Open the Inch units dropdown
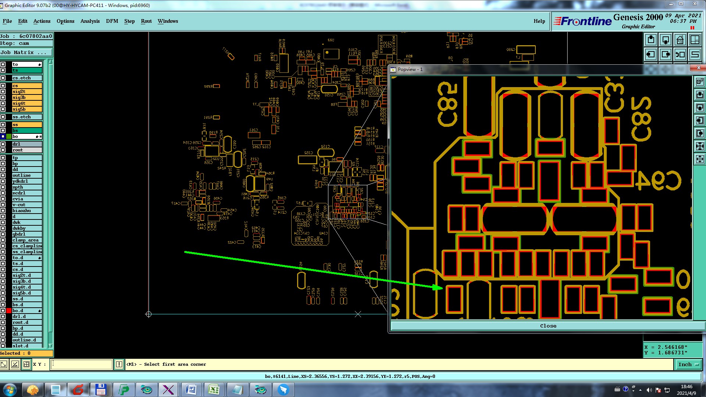This screenshot has height=397, width=706. click(688, 364)
